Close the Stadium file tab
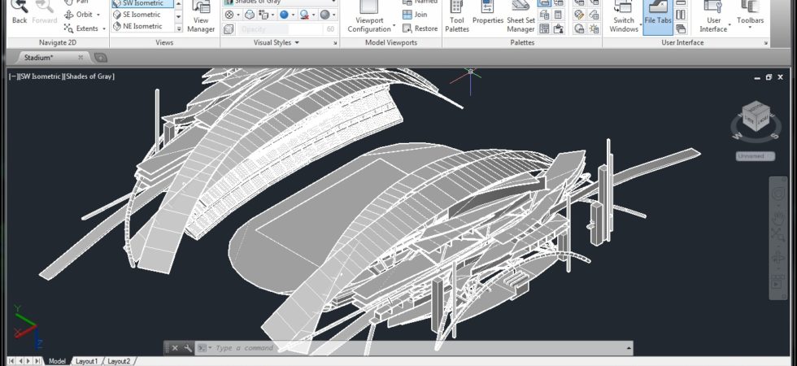The height and width of the screenshot is (366, 797). 81,58
